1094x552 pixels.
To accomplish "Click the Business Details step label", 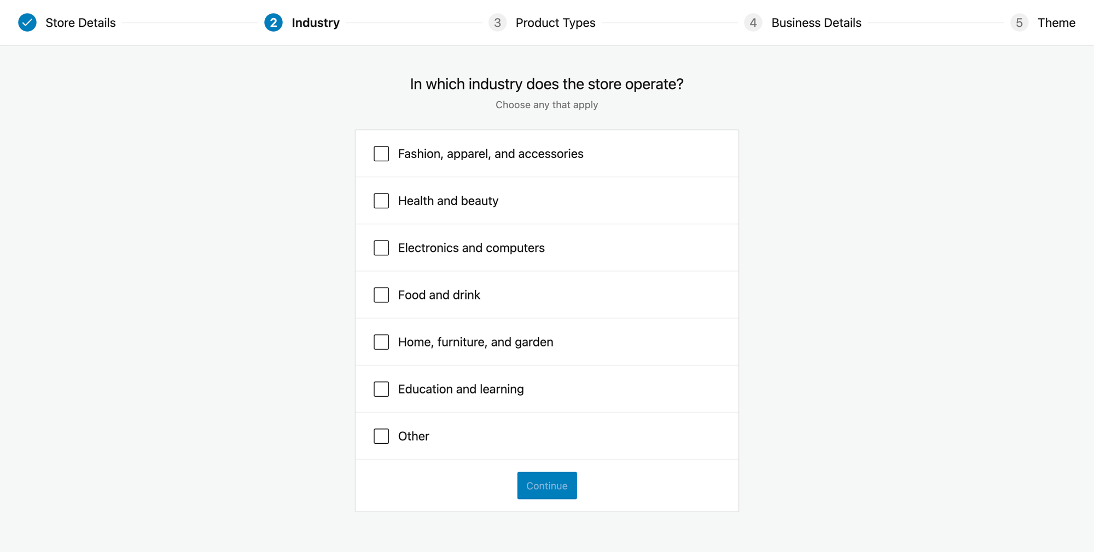I will click(x=816, y=22).
